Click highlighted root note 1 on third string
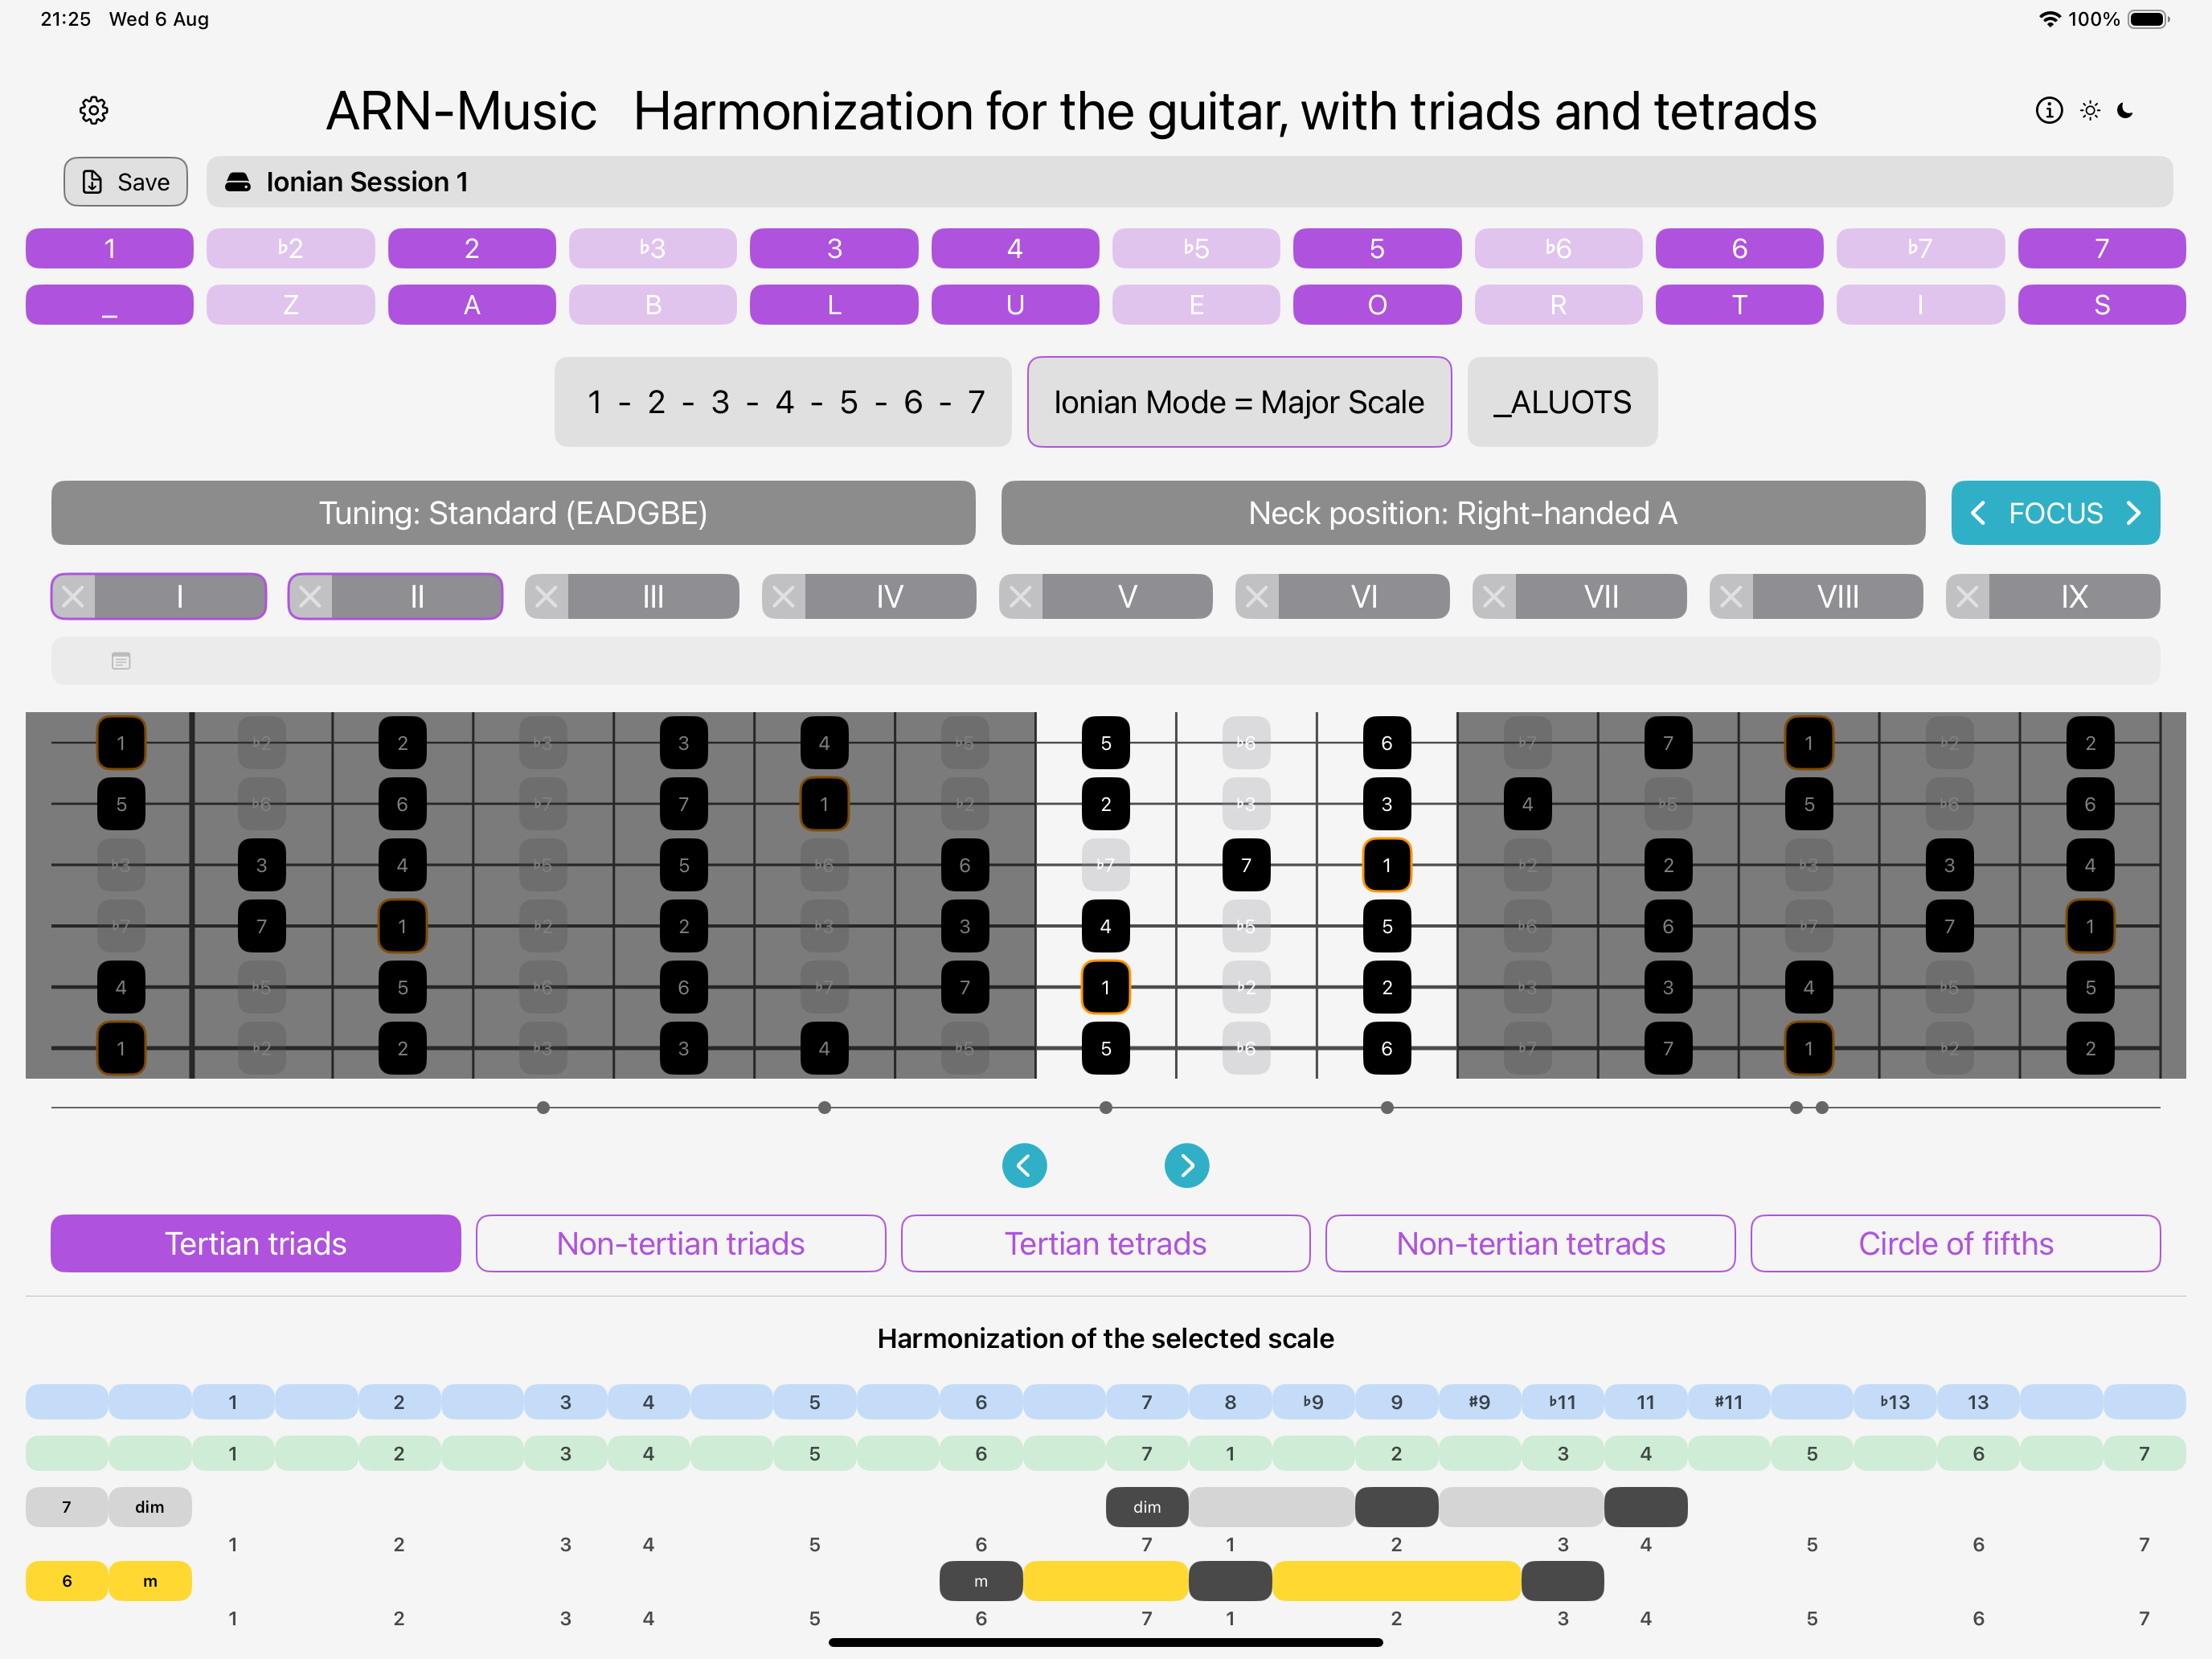Viewport: 2212px width, 1659px height. point(1387,865)
